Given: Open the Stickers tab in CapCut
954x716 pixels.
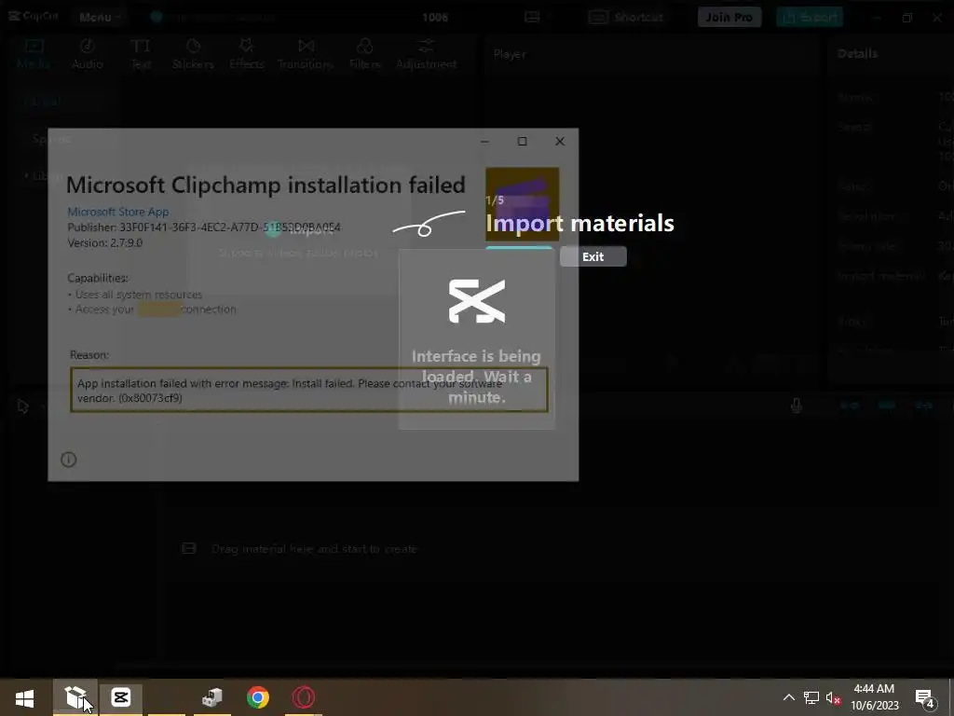Looking at the screenshot, I should point(193,54).
